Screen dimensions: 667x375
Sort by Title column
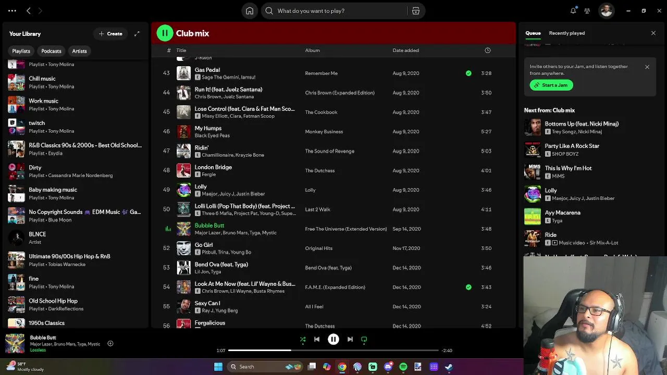(x=181, y=51)
